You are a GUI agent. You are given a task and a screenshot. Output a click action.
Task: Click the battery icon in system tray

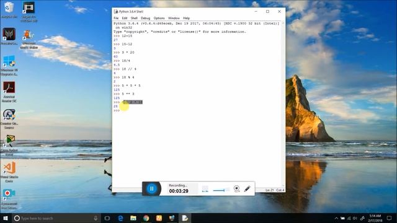(x=342, y=218)
